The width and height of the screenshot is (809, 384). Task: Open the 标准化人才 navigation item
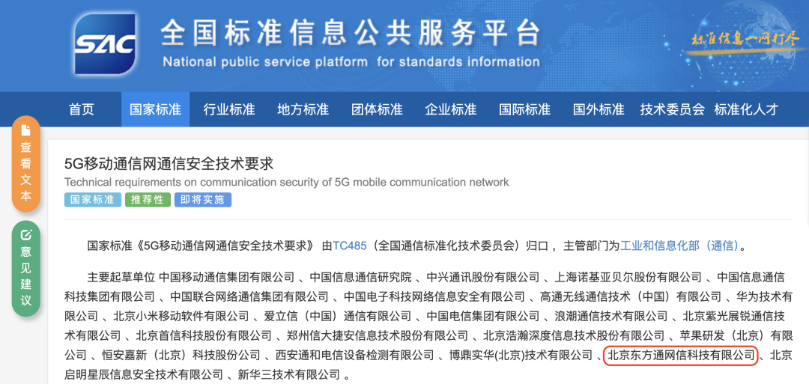746,109
